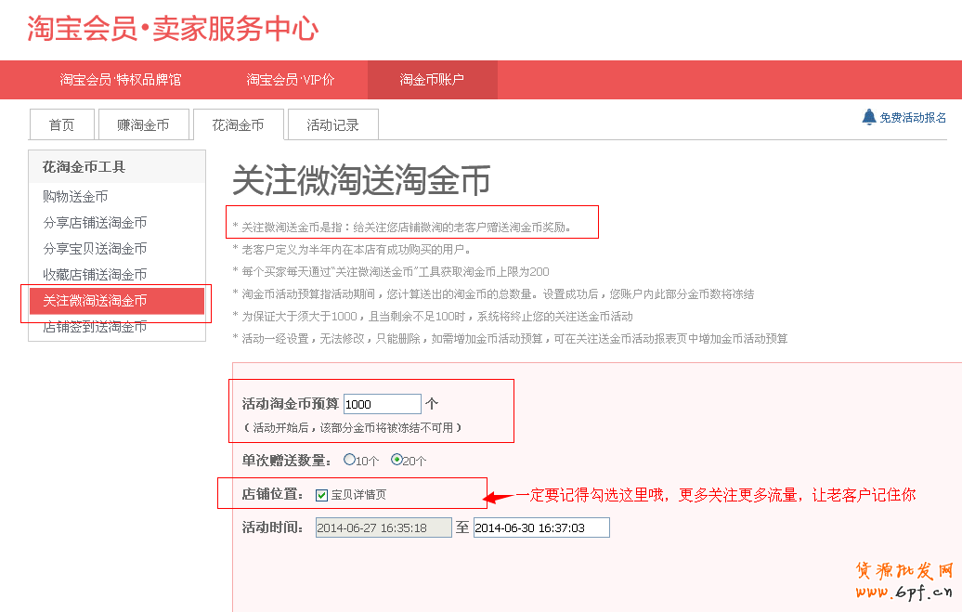This screenshot has width=962, height=612.
Task: Switch to the 赚淘金币 tab
Action: 144,124
